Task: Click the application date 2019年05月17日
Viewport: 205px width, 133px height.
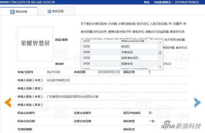Action: [x=109, y=72]
